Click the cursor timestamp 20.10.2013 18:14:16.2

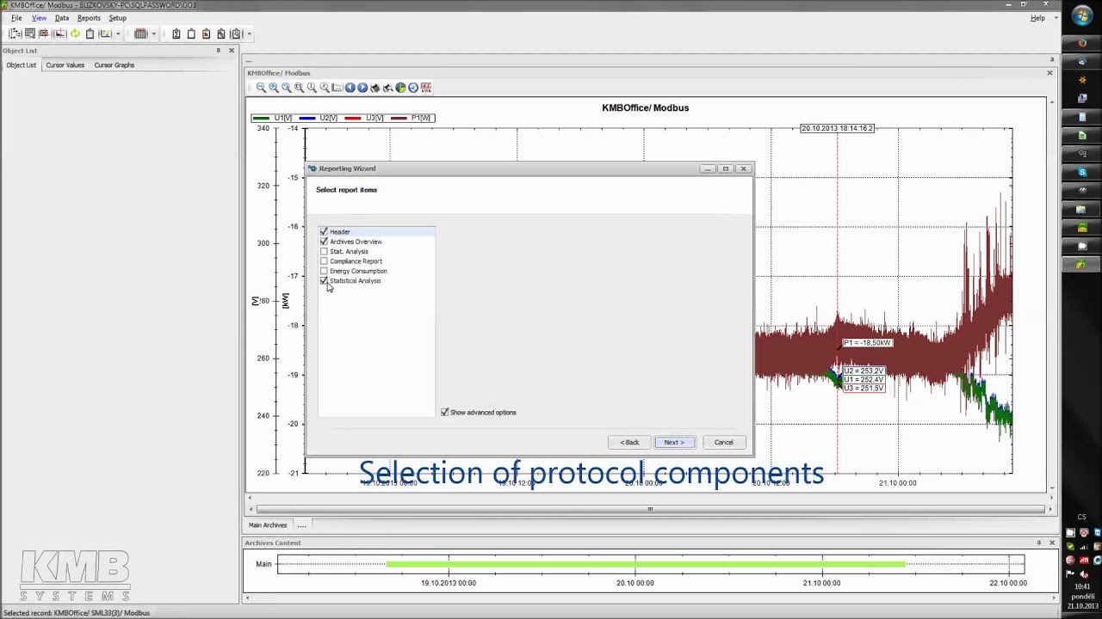pyautogui.click(x=837, y=128)
